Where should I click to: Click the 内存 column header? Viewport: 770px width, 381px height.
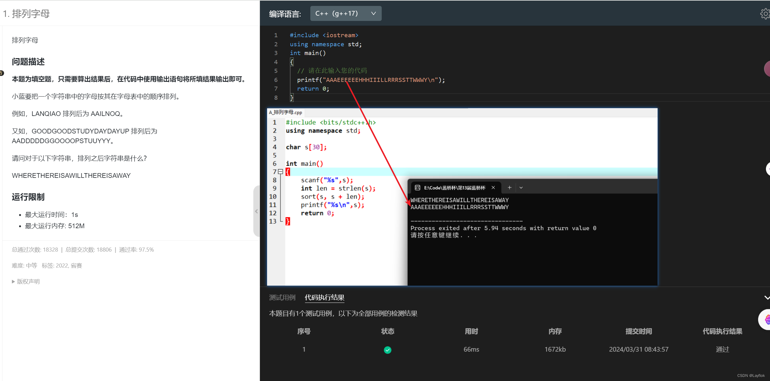pyautogui.click(x=555, y=331)
